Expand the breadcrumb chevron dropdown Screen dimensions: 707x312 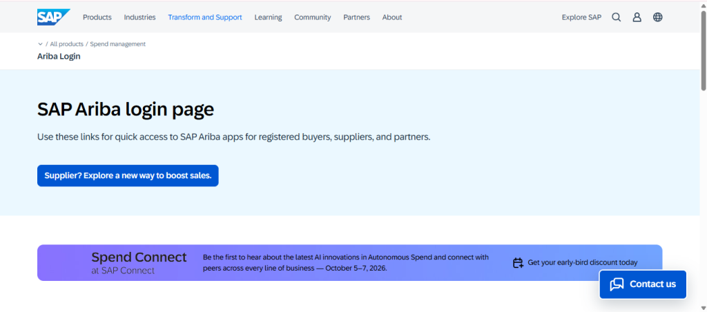tap(40, 44)
